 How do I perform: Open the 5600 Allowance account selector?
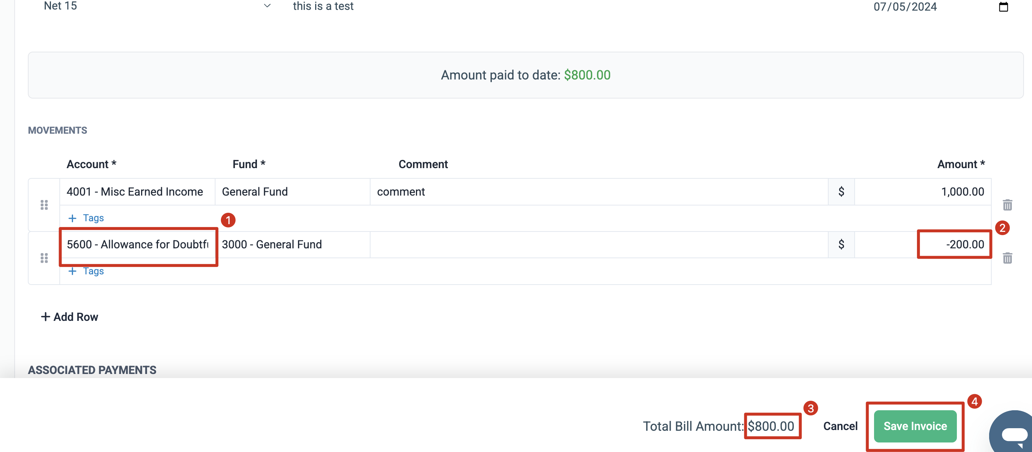137,245
